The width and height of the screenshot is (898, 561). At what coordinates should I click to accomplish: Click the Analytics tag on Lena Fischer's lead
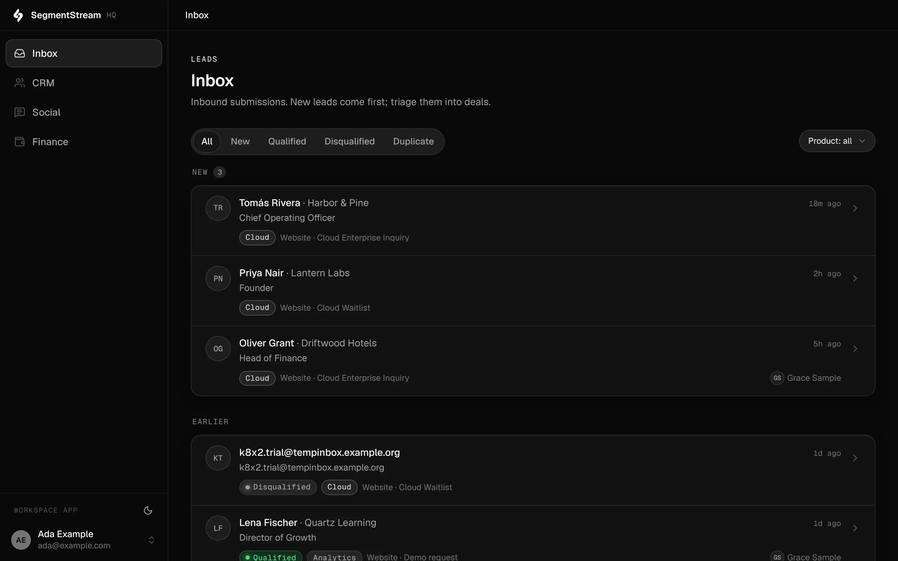[x=334, y=556]
